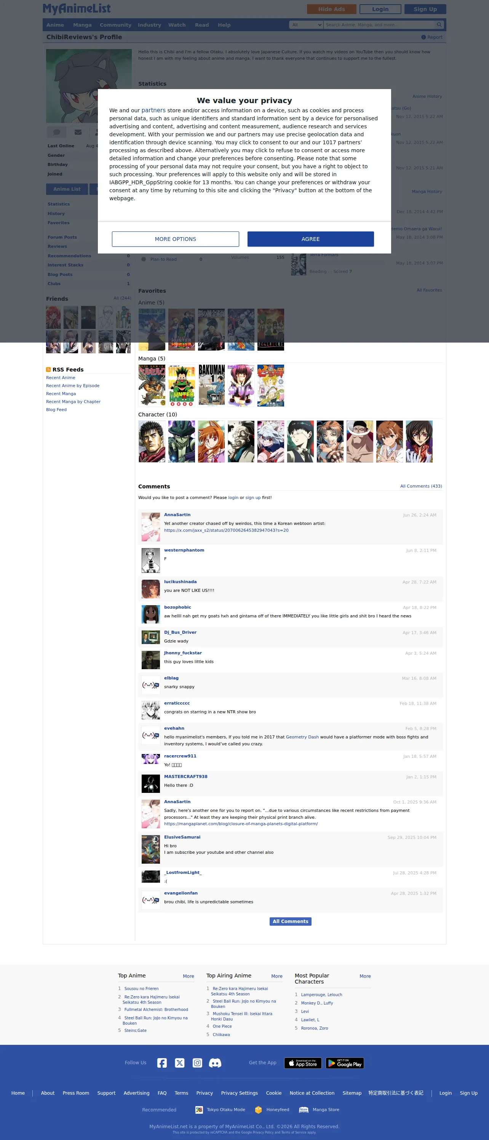Open Lamperouge, Lelouch in popular characters
The image size is (489, 1140).
(x=321, y=994)
